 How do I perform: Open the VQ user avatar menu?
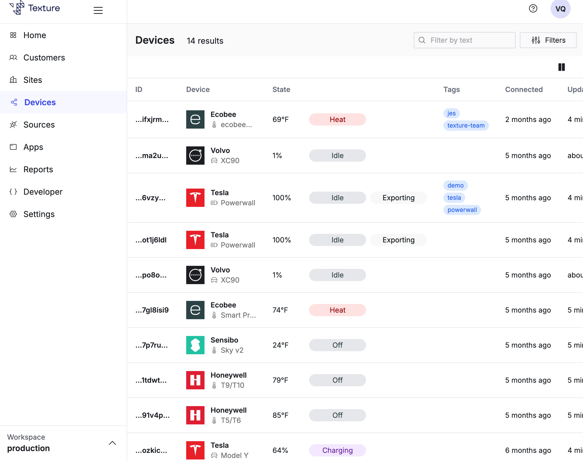560,9
